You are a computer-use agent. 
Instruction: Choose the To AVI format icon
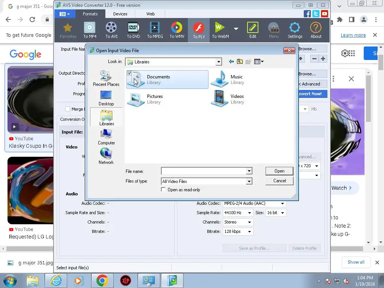111,30
